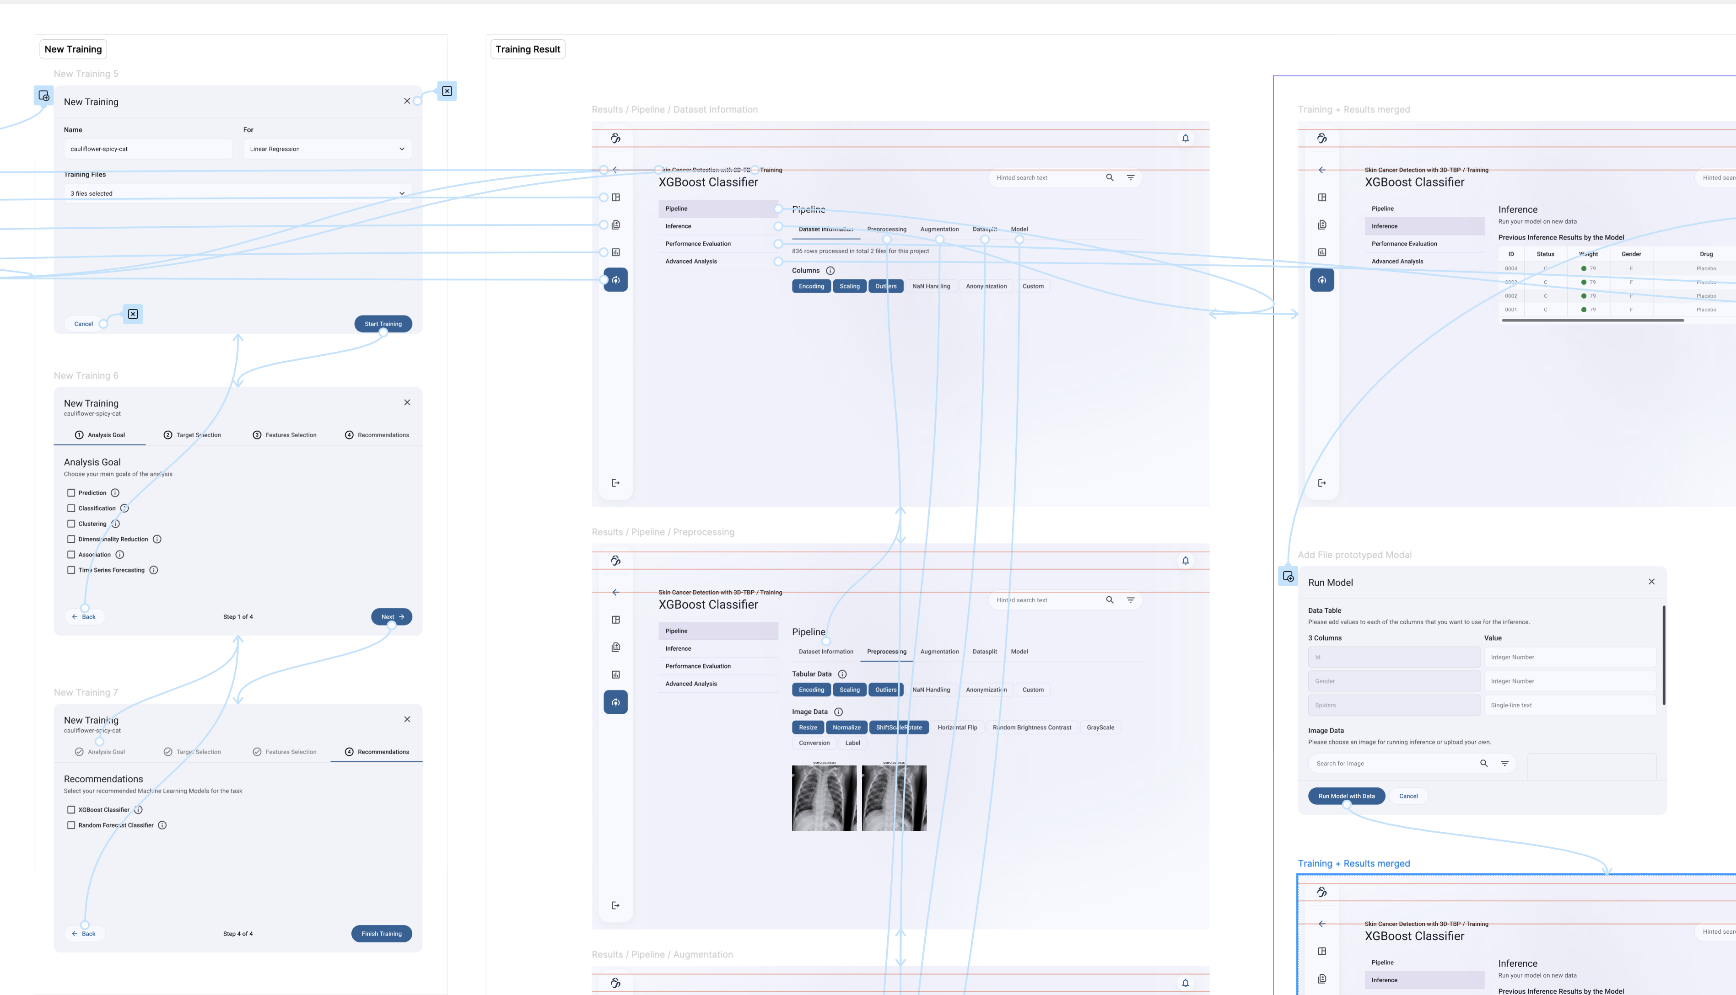Image resolution: width=1736 pixels, height=995 pixels.
Task: Click info icon beside Columns heading
Action: pyautogui.click(x=830, y=271)
